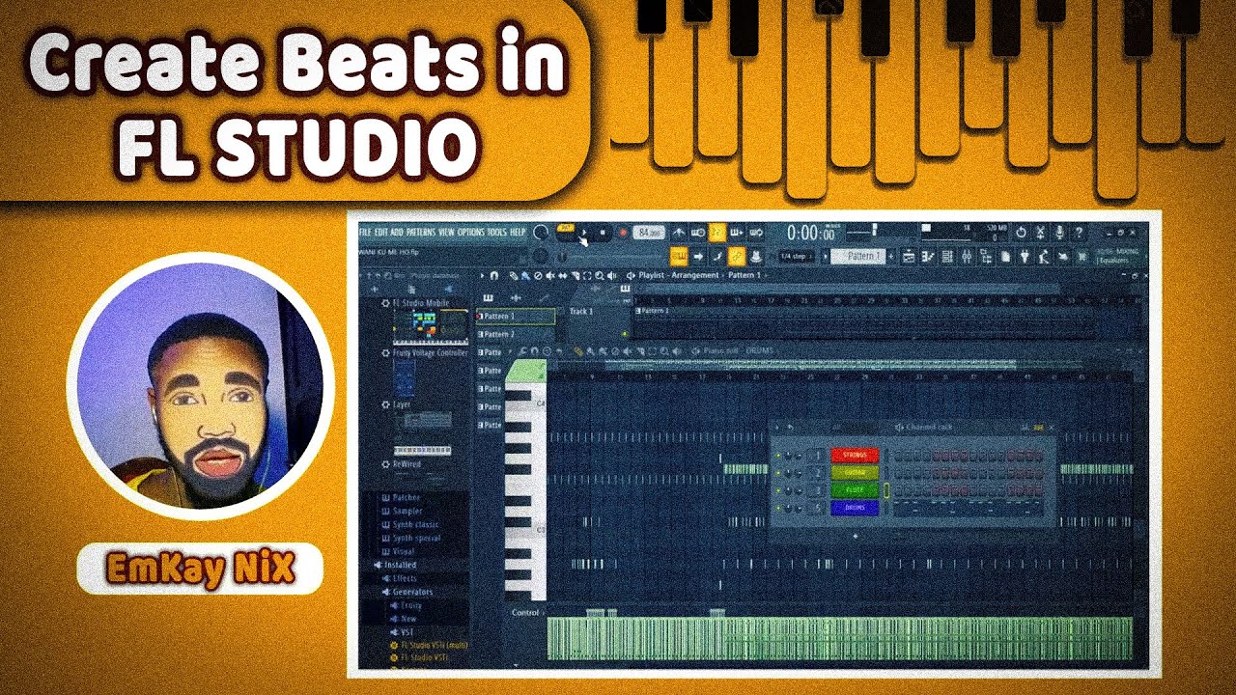
Task: Click the Playlist magnet snap icon
Action: pyautogui.click(x=494, y=275)
